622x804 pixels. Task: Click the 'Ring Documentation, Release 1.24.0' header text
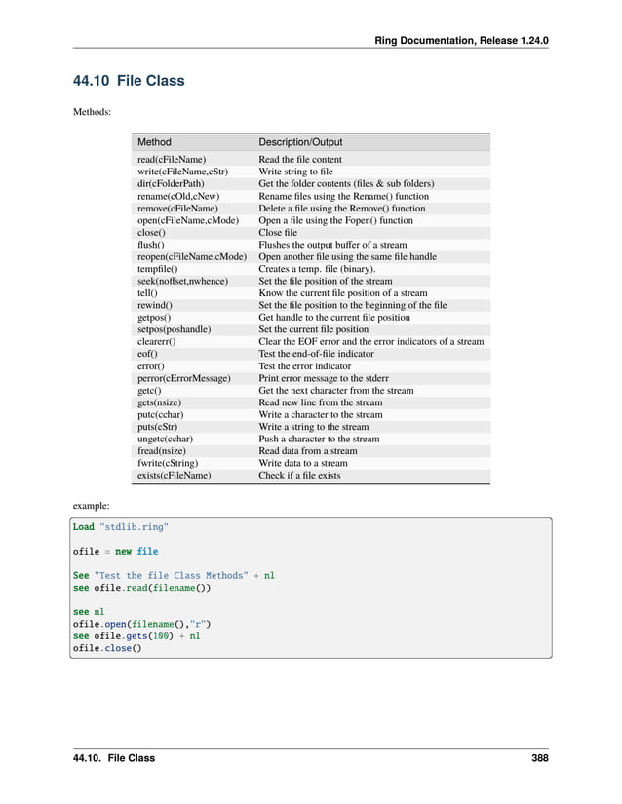pyautogui.click(x=461, y=41)
